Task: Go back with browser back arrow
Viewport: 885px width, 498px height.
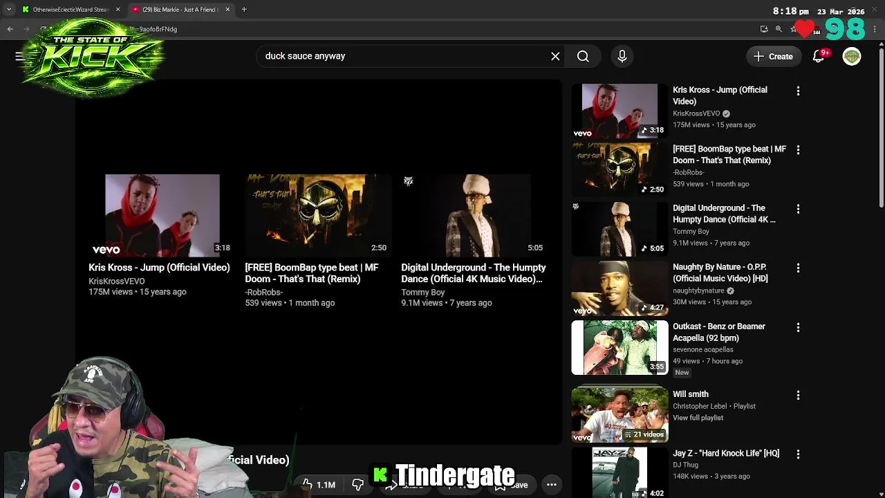Action: 10,29
